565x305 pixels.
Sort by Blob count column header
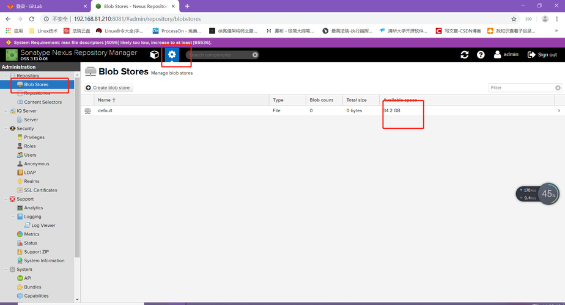(324, 100)
